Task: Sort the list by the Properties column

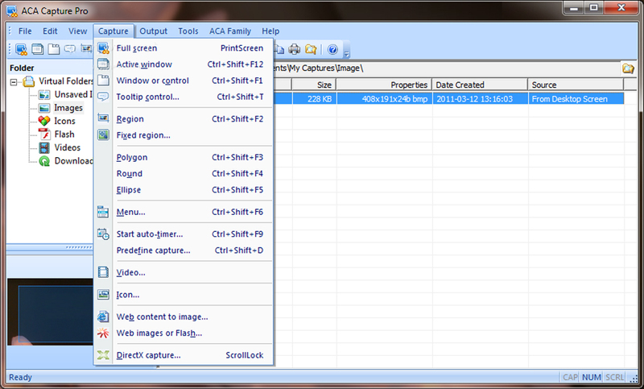Action: [384, 85]
